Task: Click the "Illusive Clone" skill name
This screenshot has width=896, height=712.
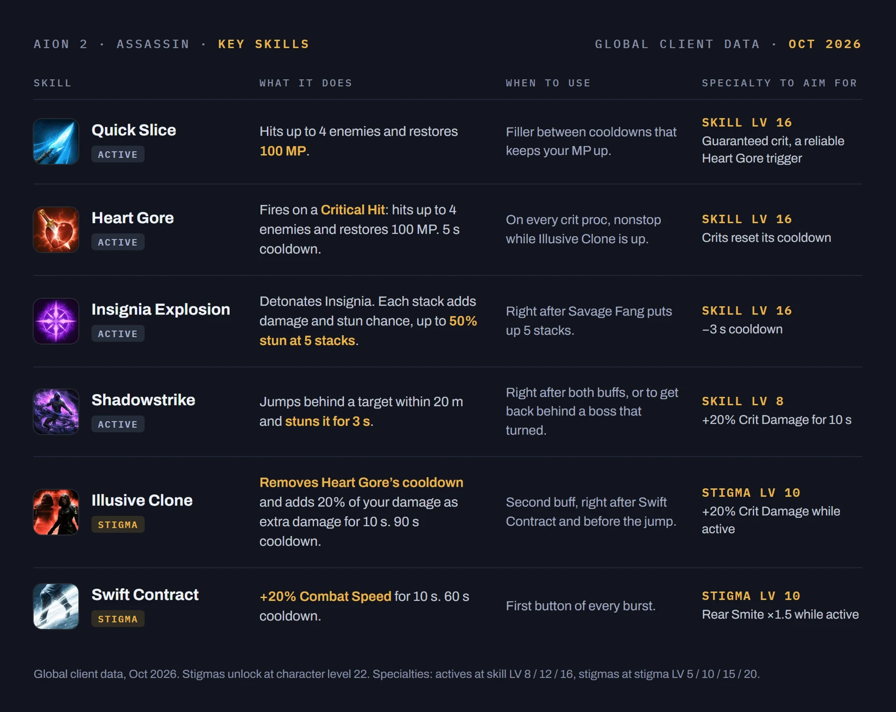Action: click(x=142, y=500)
